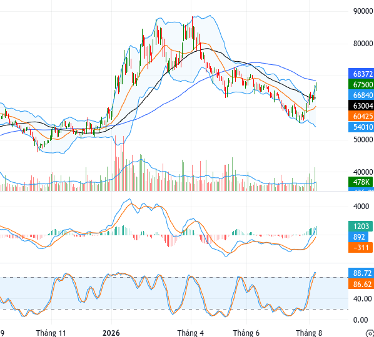Click the 90000 price axis level
Viewport: 374px width, 337px height.
[x=363, y=11]
